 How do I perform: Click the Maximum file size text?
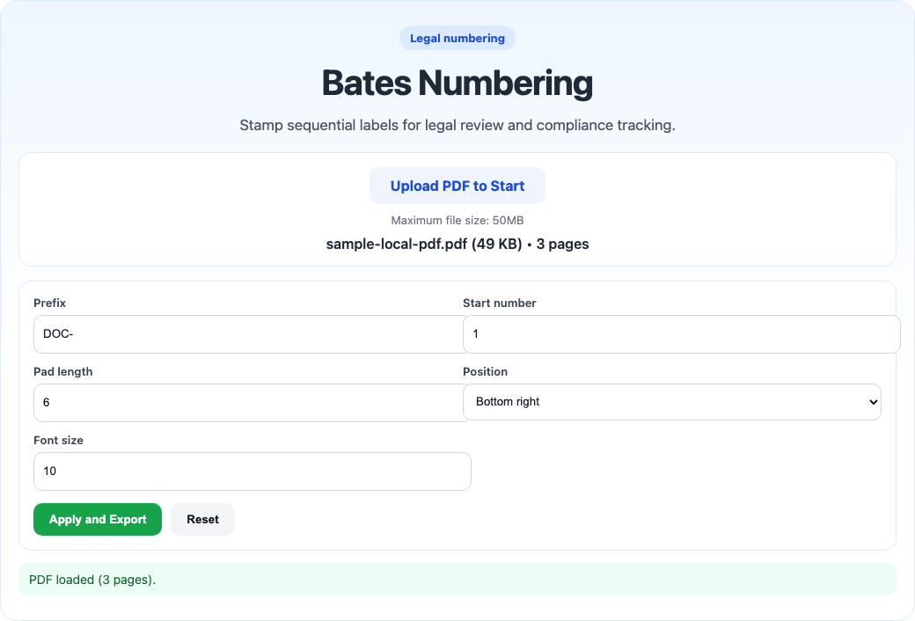[x=457, y=221]
